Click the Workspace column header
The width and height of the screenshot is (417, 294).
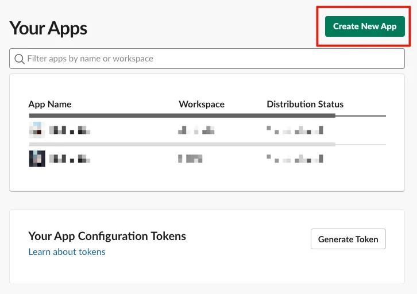click(201, 104)
